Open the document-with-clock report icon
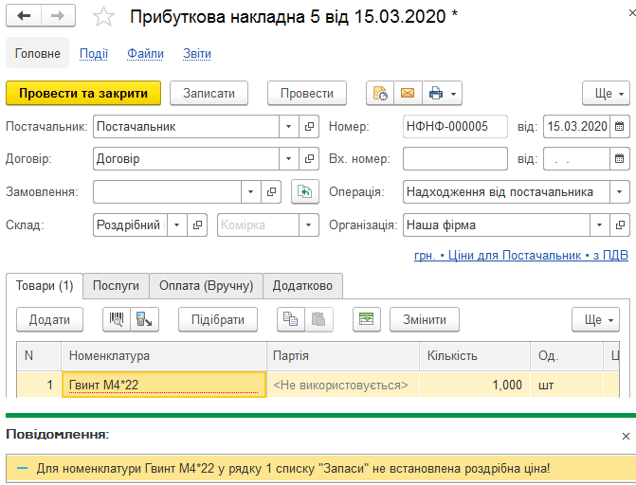This screenshot has width=636, height=485. (380, 93)
